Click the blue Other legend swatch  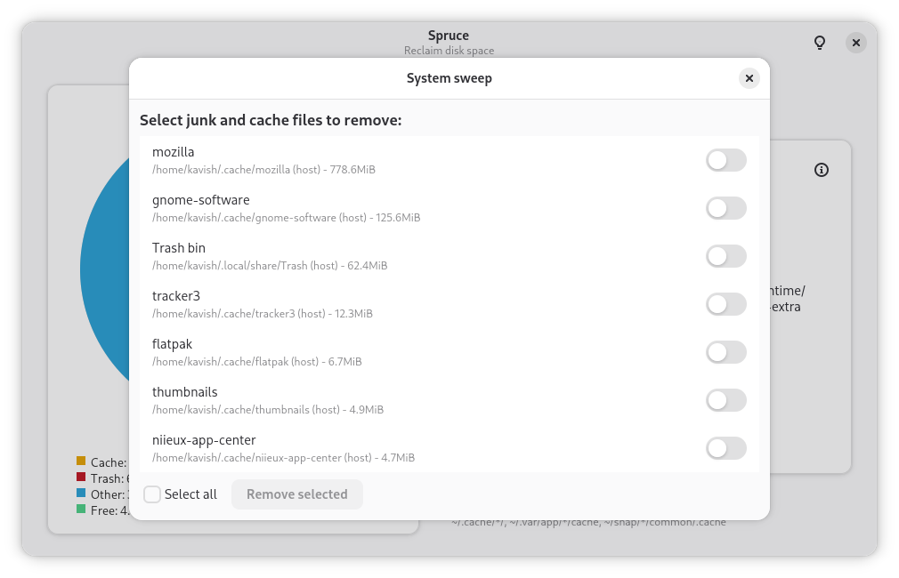click(81, 494)
